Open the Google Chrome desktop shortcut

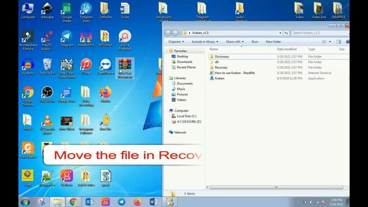click(28, 96)
